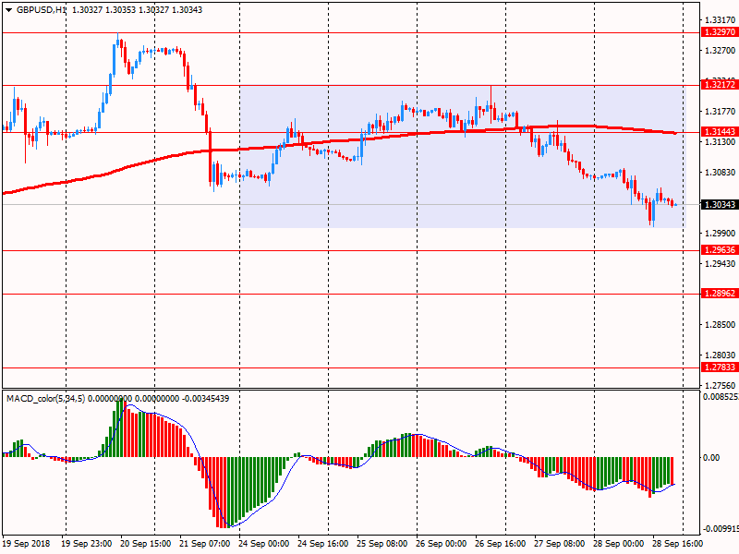Image resolution: width=739 pixels, height=554 pixels.
Task: Click the 25 Sep 08:00 time label
Action: pos(382,545)
